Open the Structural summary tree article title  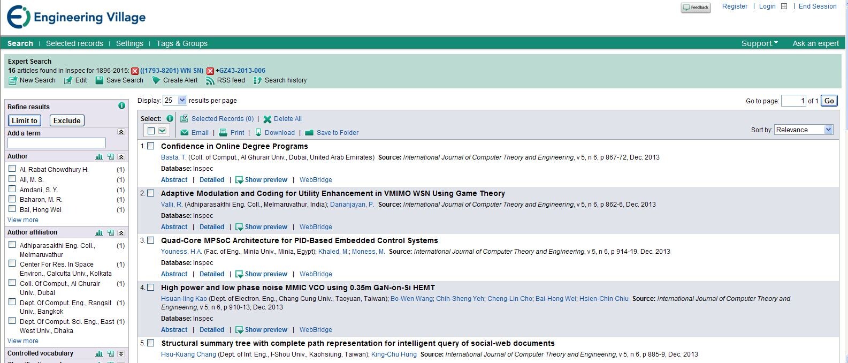pos(358,343)
